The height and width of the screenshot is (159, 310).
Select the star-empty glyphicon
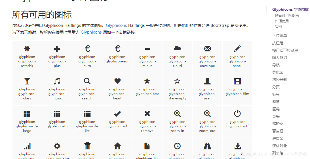tap(177, 81)
